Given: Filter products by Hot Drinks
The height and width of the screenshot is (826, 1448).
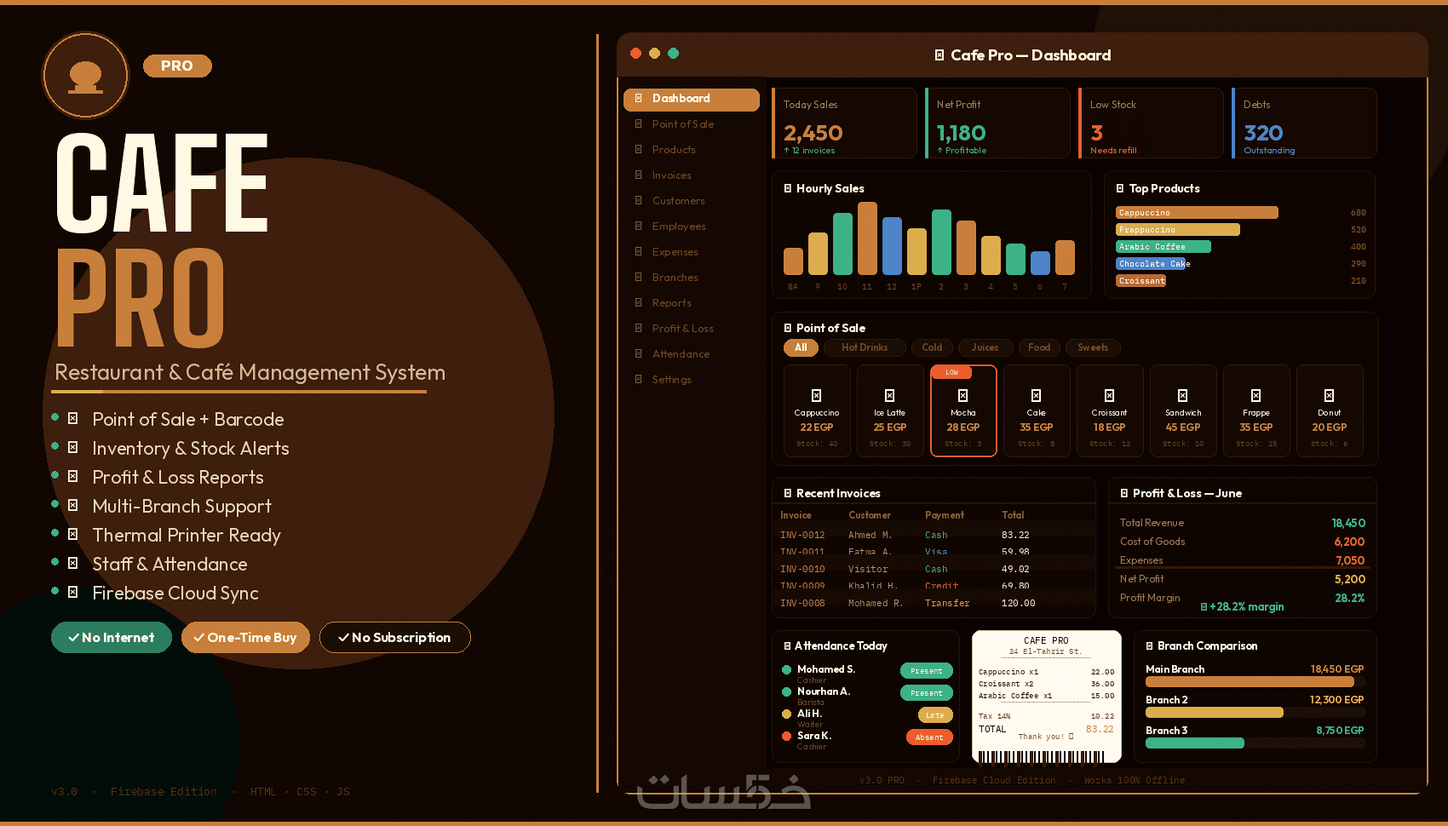Looking at the screenshot, I should (865, 347).
